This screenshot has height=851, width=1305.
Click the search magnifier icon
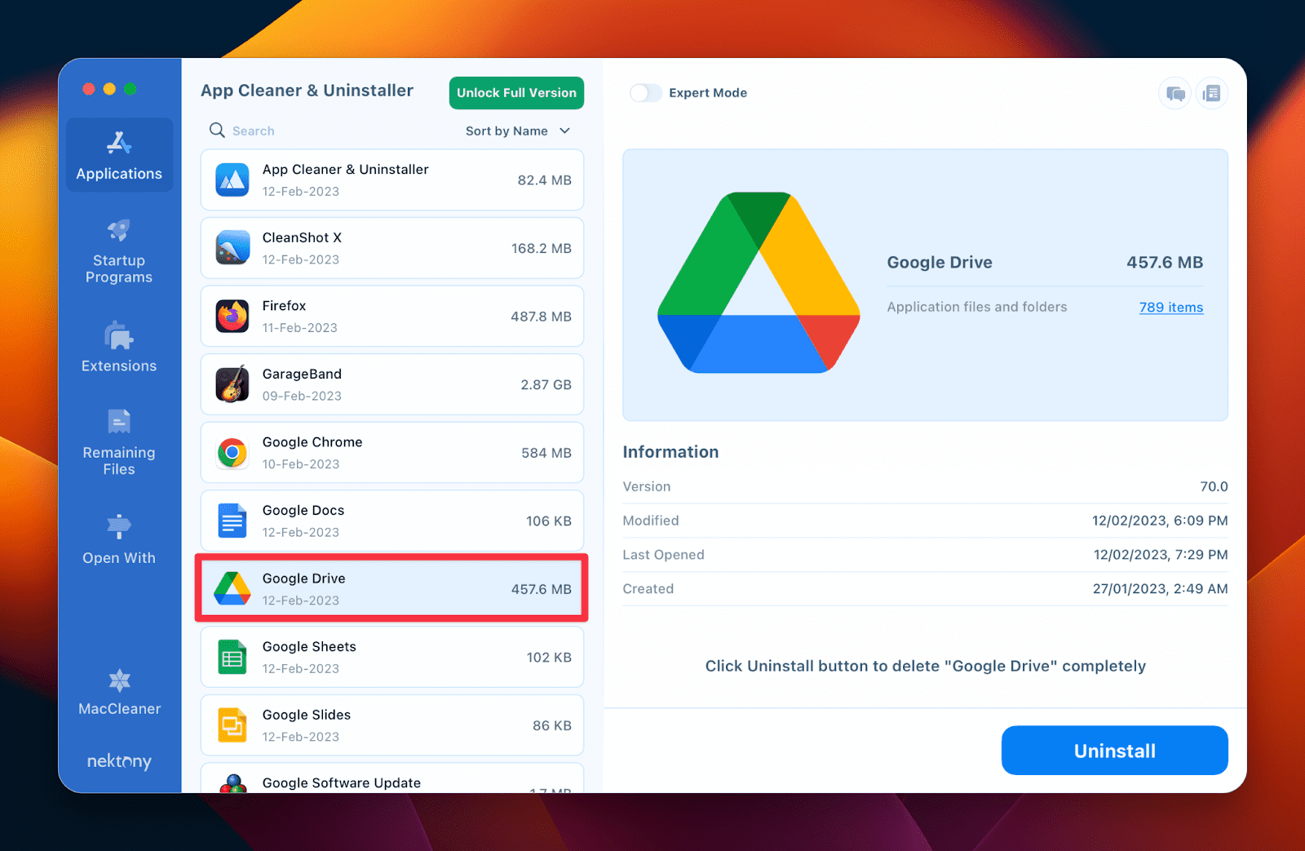(217, 131)
